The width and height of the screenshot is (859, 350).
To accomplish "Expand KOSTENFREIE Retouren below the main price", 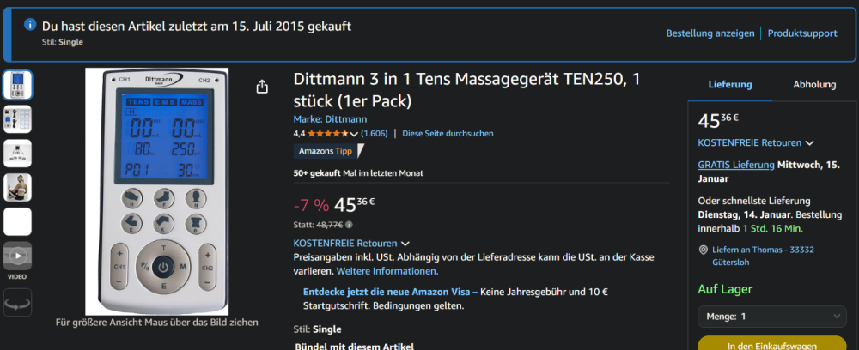I will click(351, 244).
